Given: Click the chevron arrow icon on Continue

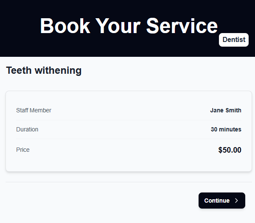Looking at the screenshot, I should tap(237, 201).
